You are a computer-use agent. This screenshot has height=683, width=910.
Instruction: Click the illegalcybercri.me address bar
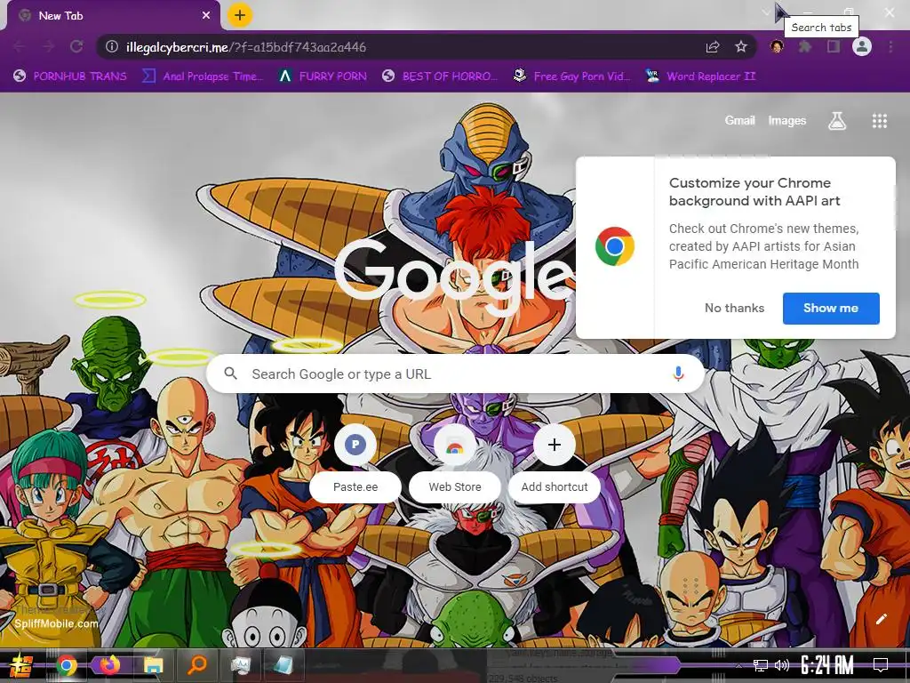click(x=427, y=47)
